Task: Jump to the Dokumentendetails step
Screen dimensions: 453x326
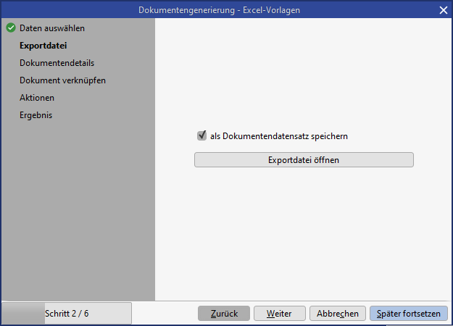Action: (57, 63)
